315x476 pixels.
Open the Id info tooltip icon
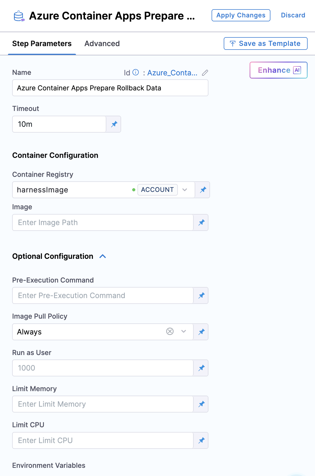pos(136,72)
